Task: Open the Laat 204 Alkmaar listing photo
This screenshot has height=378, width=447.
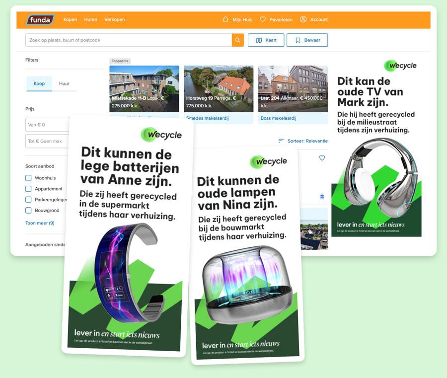Action: point(293,89)
